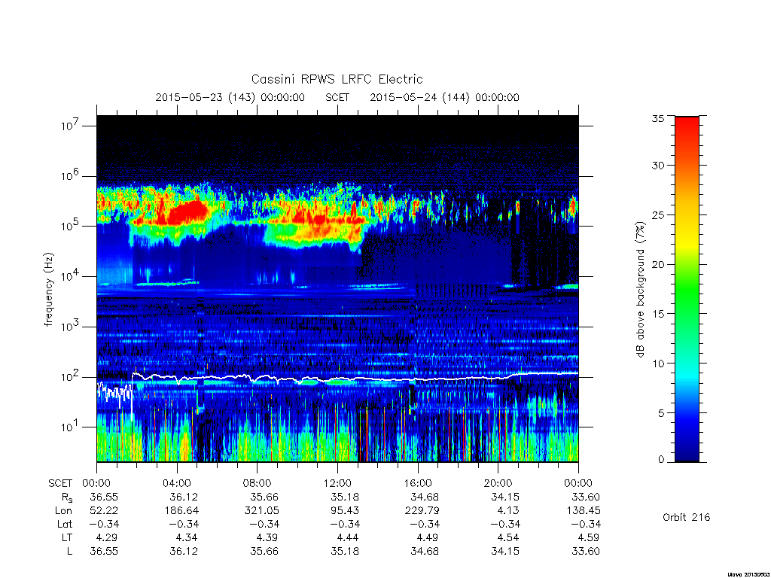Click the 12:00 SCET tick label
The width and height of the screenshot is (771, 578).
[337, 483]
